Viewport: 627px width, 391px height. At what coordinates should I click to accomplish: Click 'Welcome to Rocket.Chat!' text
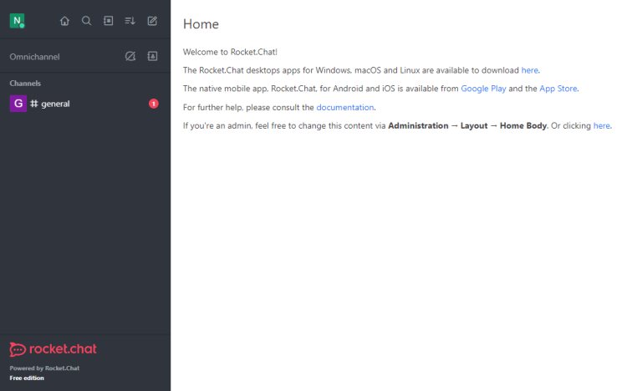click(230, 52)
